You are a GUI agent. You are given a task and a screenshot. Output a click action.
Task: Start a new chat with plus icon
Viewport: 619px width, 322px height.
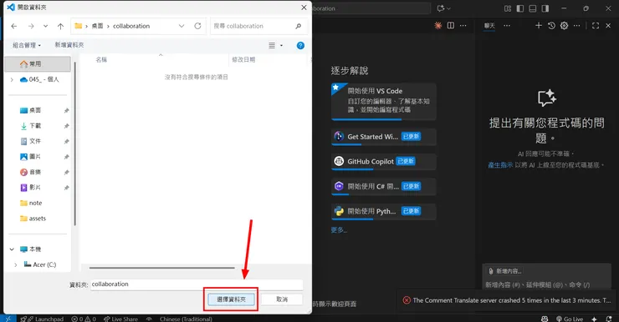click(539, 26)
